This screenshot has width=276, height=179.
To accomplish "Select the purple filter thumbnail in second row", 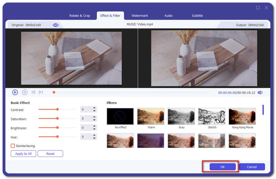I will (x=151, y=140).
